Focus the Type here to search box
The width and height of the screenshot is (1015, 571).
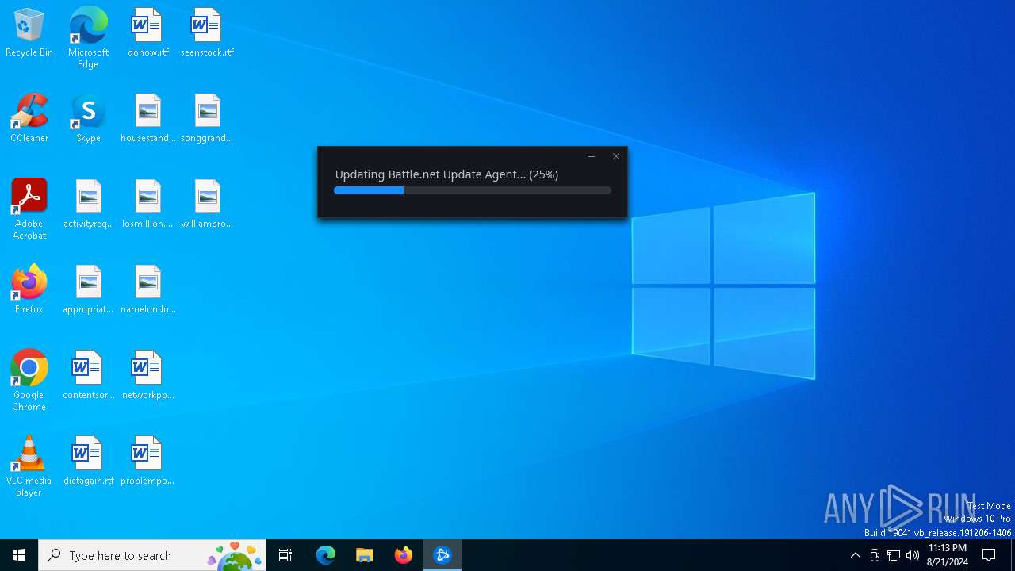[x=152, y=555]
